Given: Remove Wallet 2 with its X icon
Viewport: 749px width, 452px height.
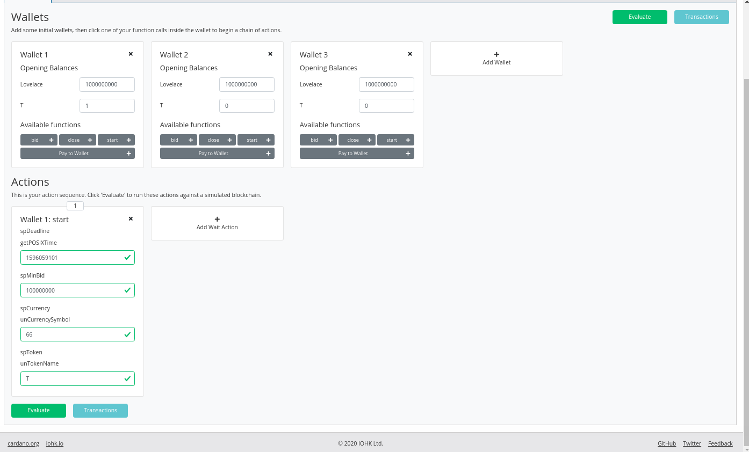Looking at the screenshot, I should tap(270, 54).
